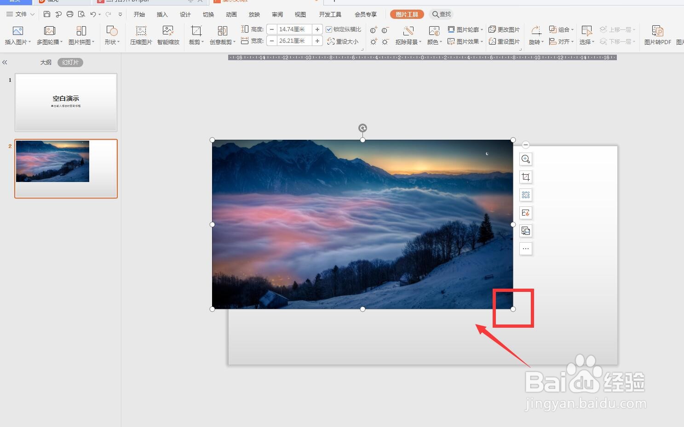Click the rotate handle above the picture

[x=362, y=128]
